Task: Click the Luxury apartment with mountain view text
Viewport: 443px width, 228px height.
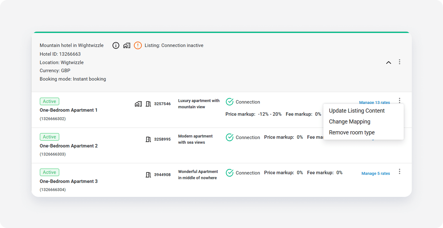Action: [x=199, y=104]
